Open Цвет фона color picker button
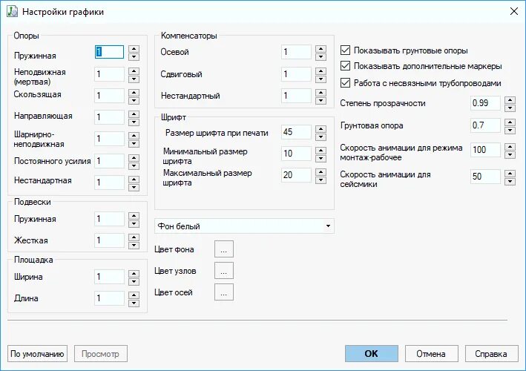 (x=224, y=249)
